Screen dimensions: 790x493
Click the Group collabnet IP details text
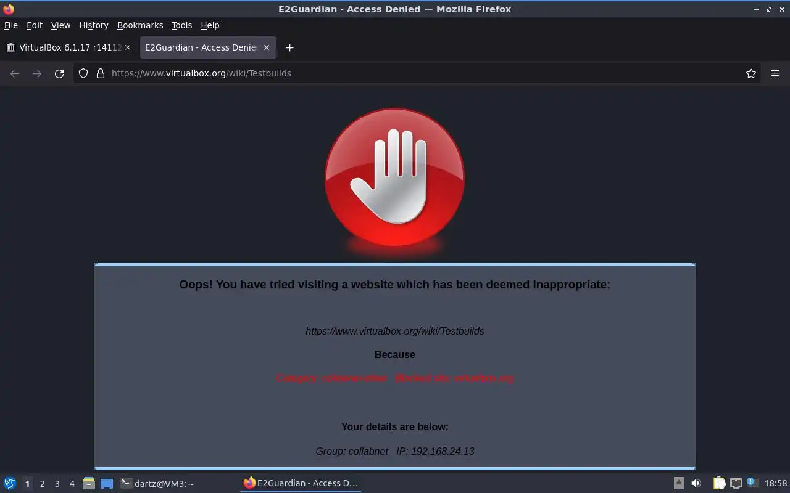(x=395, y=451)
